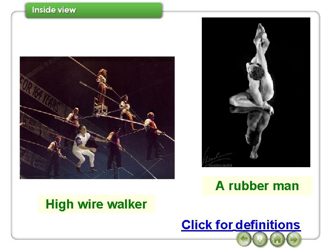The image size is (331, 248).
Task: Click the contortionist's raised feet
Action: (x=261, y=32)
